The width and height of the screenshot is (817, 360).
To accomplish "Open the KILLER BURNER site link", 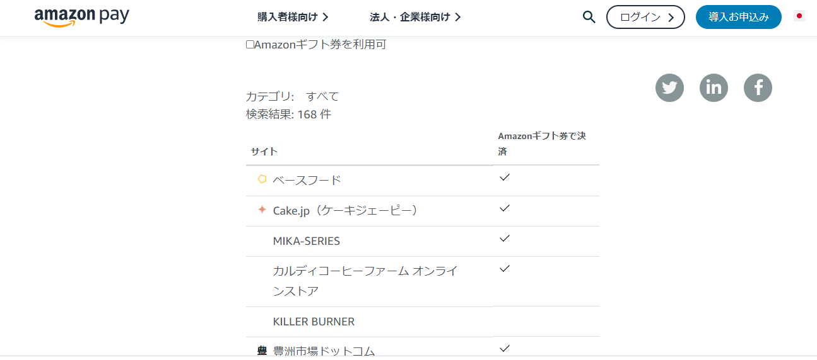I will (x=314, y=322).
